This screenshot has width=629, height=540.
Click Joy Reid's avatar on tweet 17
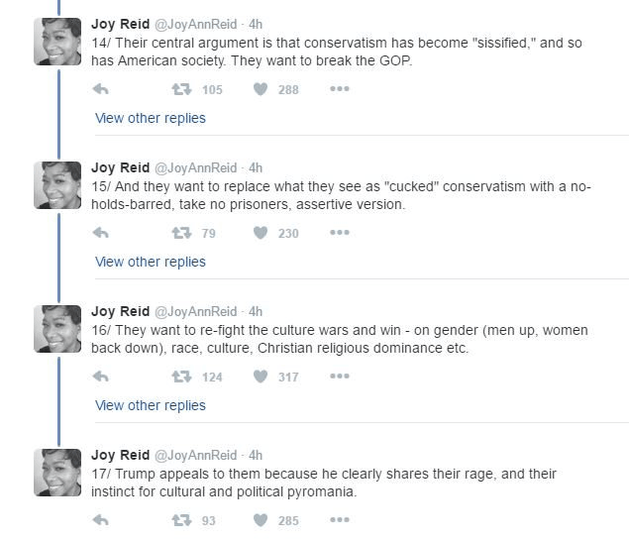(x=57, y=472)
